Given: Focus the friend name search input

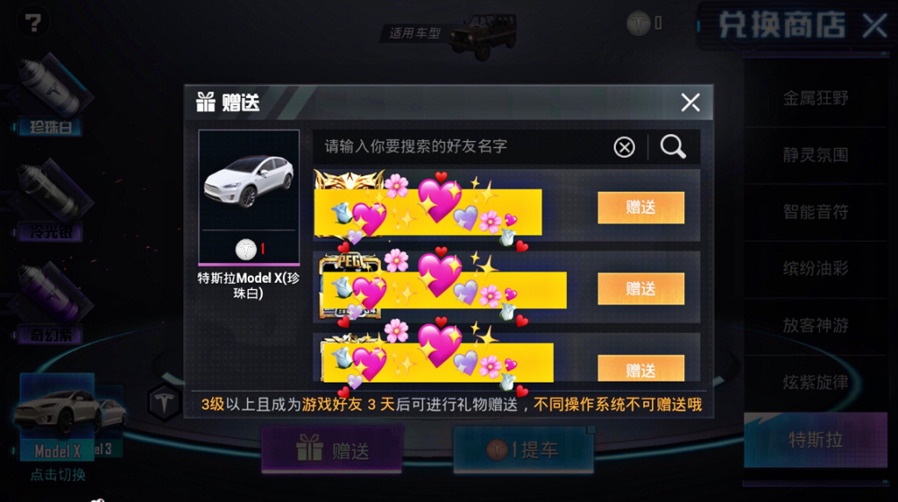Looking at the screenshot, I should [x=461, y=146].
